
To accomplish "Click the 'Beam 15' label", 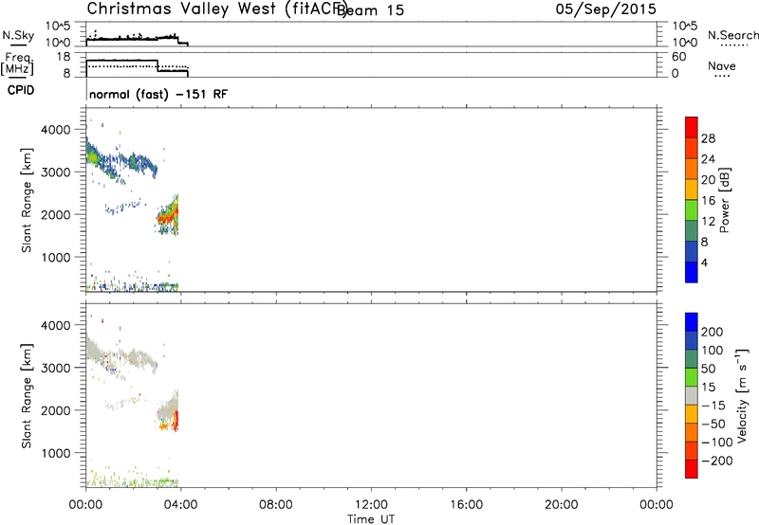I will click(x=370, y=10).
